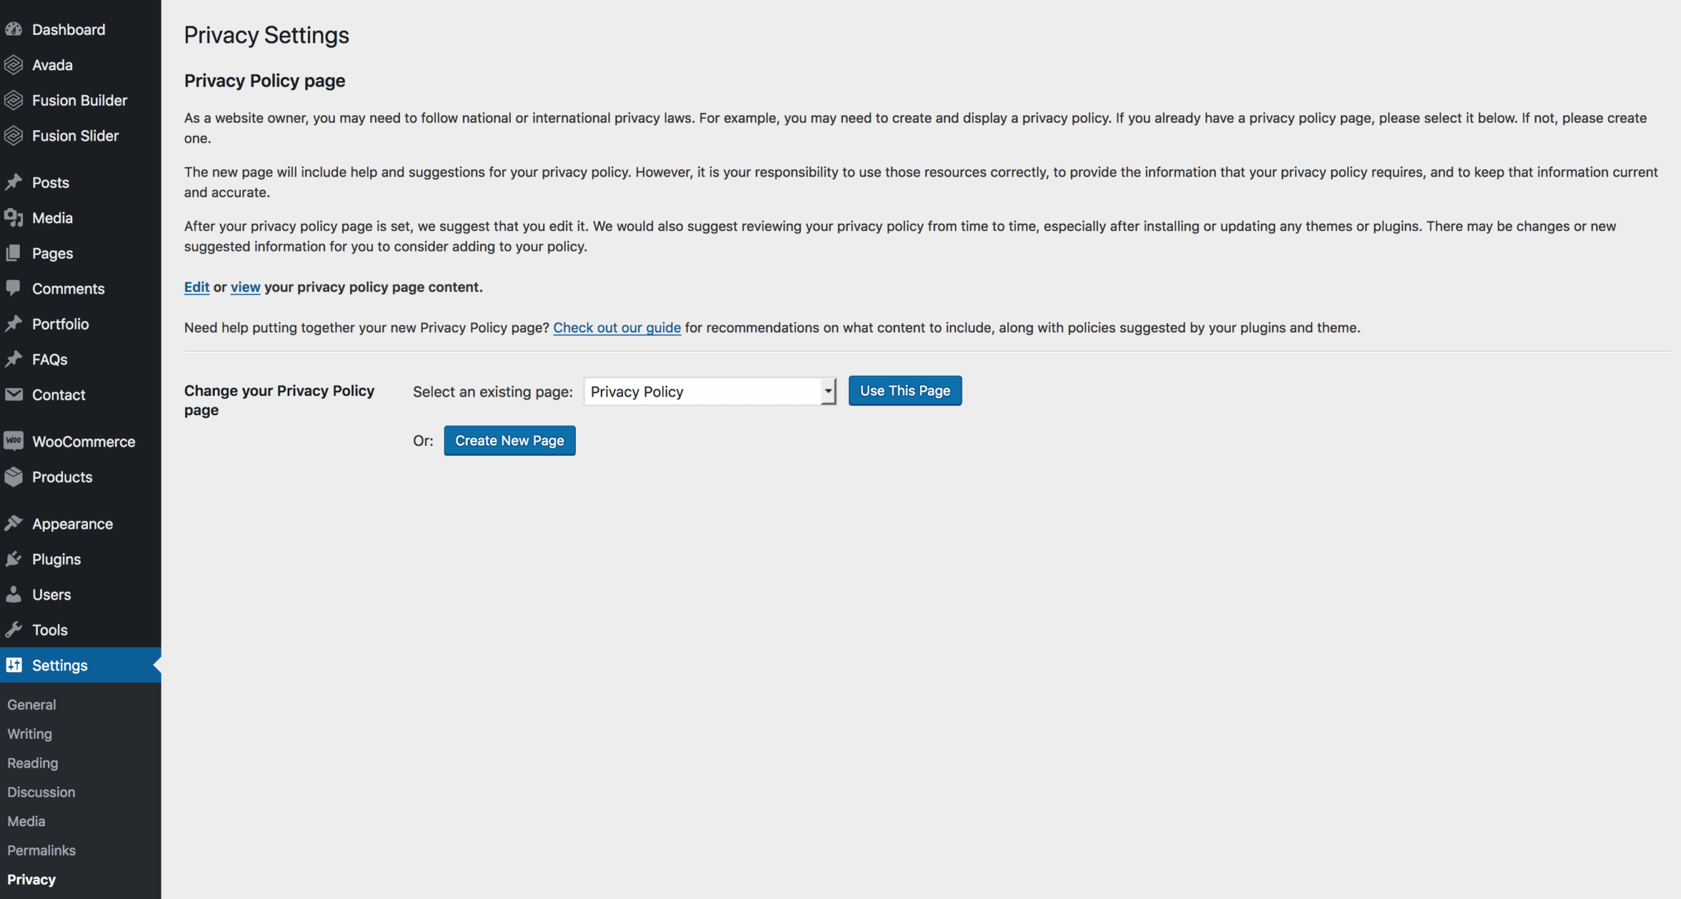The image size is (1681, 899).
Task: Open the Check out our guide link
Action: 617,327
